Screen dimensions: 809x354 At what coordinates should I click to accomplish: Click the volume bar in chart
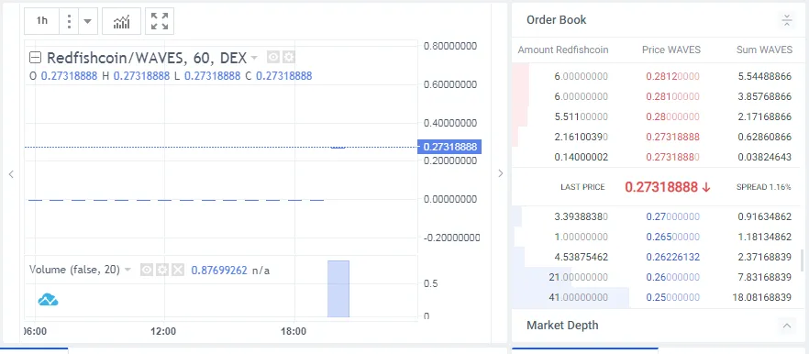338,289
